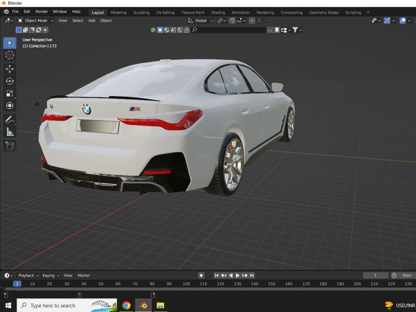Toggle proportional editing
Viewport: 416px width, 312px height.
tap(252, 21)
